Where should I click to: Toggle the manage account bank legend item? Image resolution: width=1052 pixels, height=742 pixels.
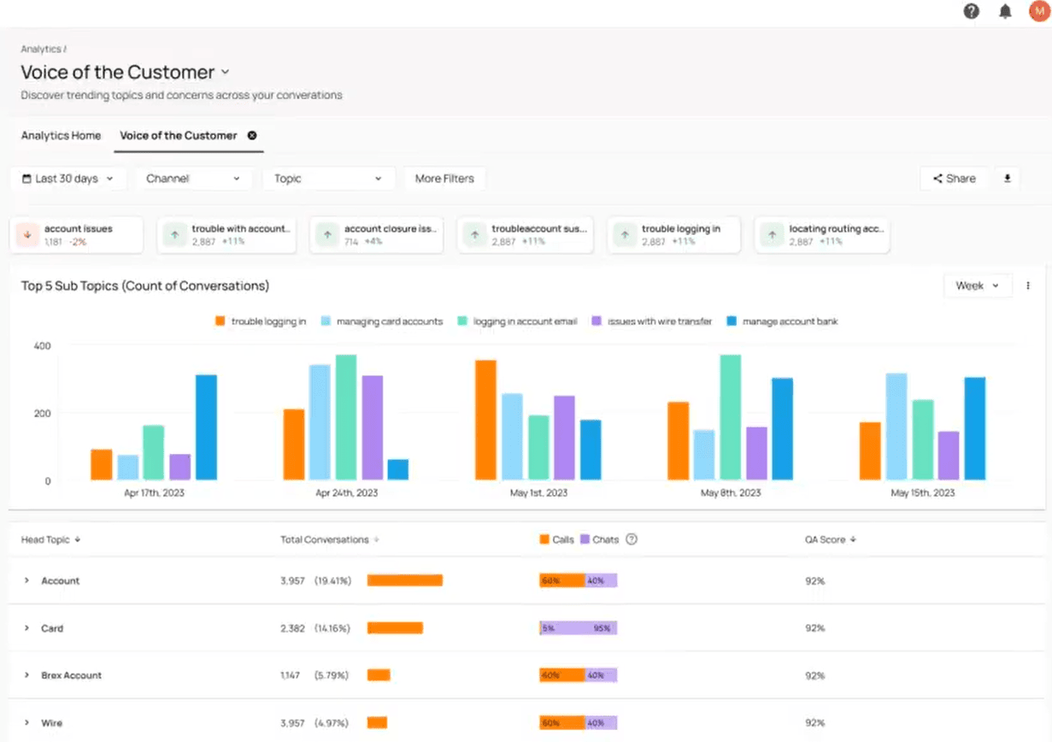tap(782, 321)
